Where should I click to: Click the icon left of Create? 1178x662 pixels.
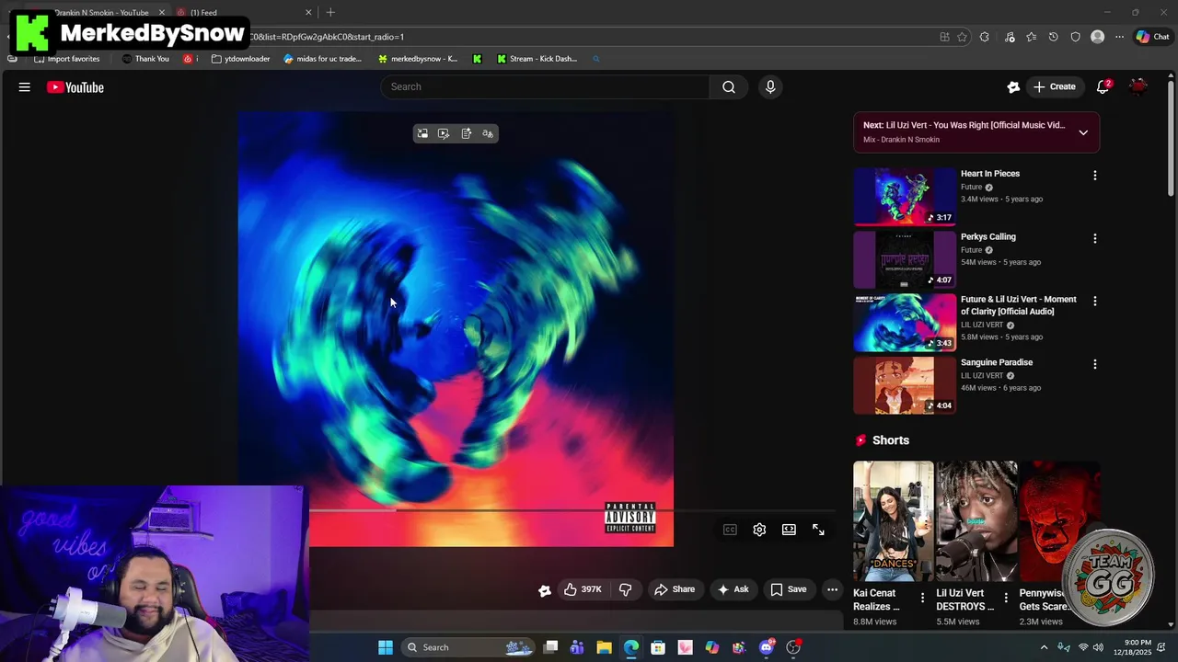pyautogui.click(x=1013, y=86)
